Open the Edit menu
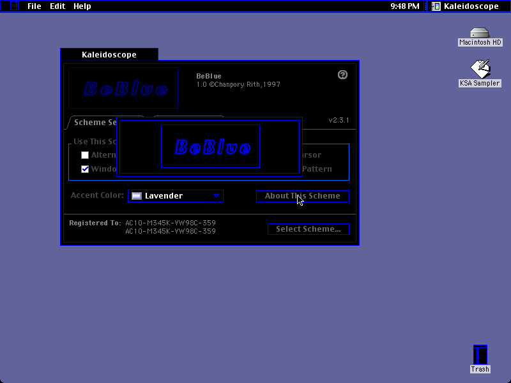 point(57,6)
